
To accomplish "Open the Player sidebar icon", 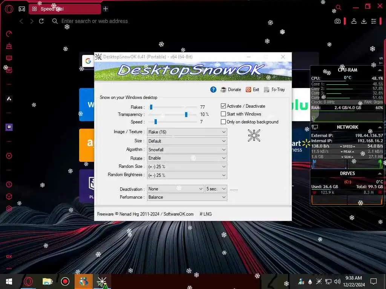I will pos(9,156).
